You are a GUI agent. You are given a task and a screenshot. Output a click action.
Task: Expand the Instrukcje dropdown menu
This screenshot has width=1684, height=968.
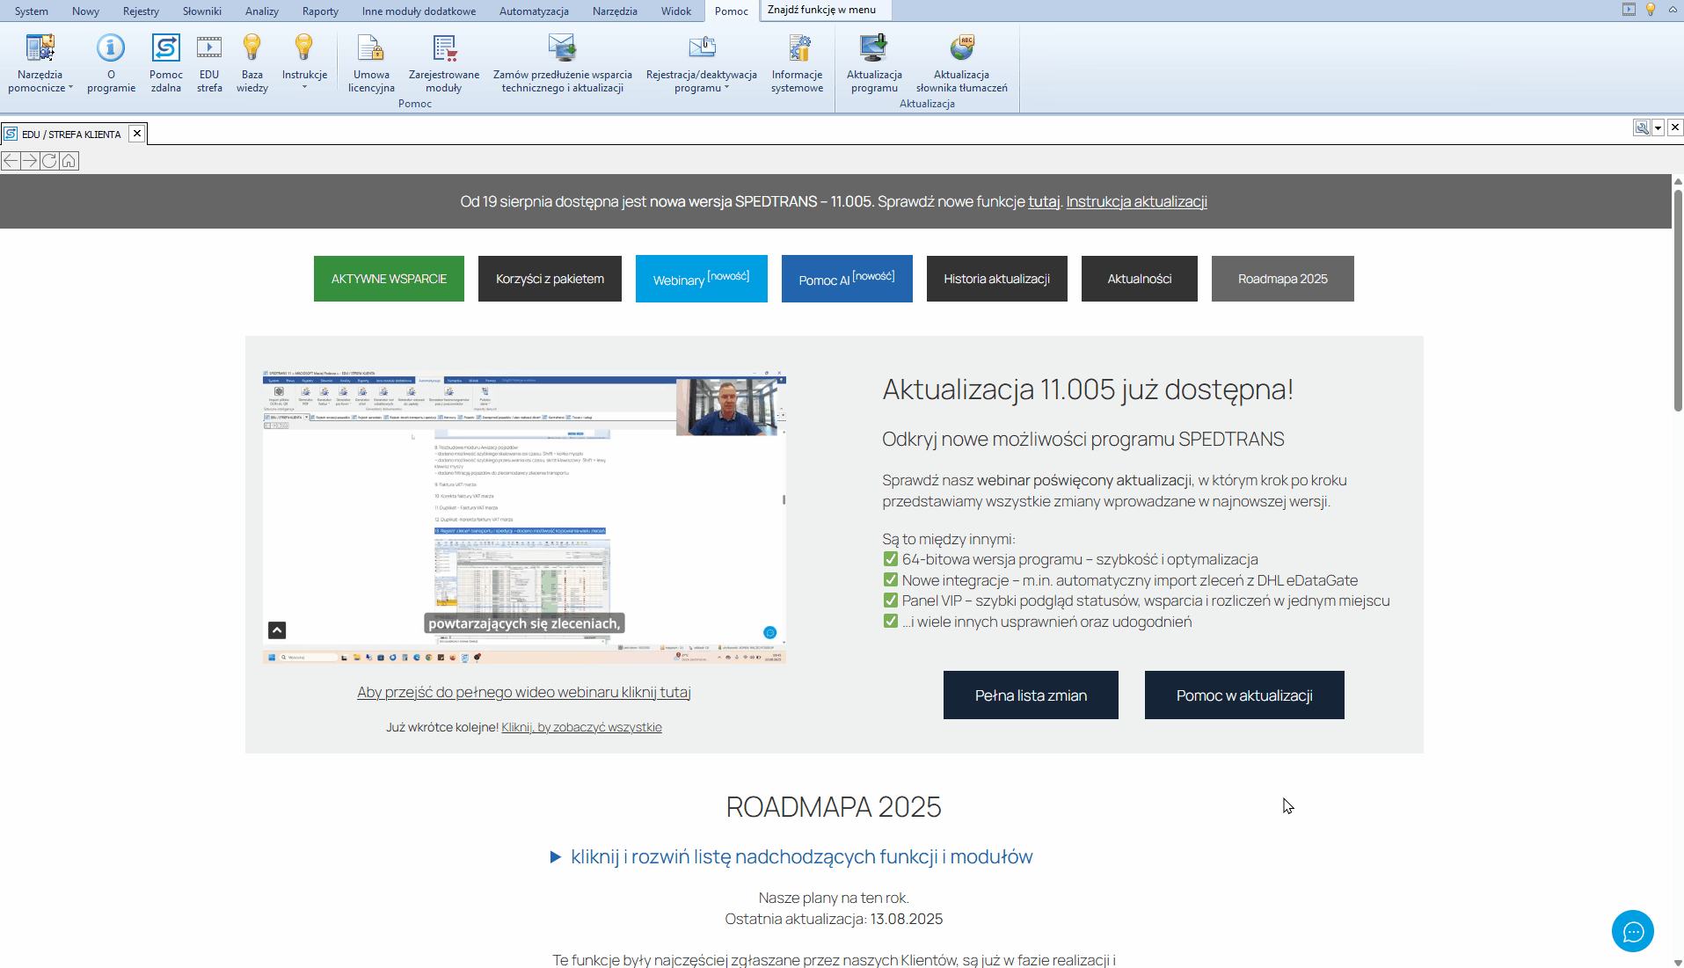(304, 63)
